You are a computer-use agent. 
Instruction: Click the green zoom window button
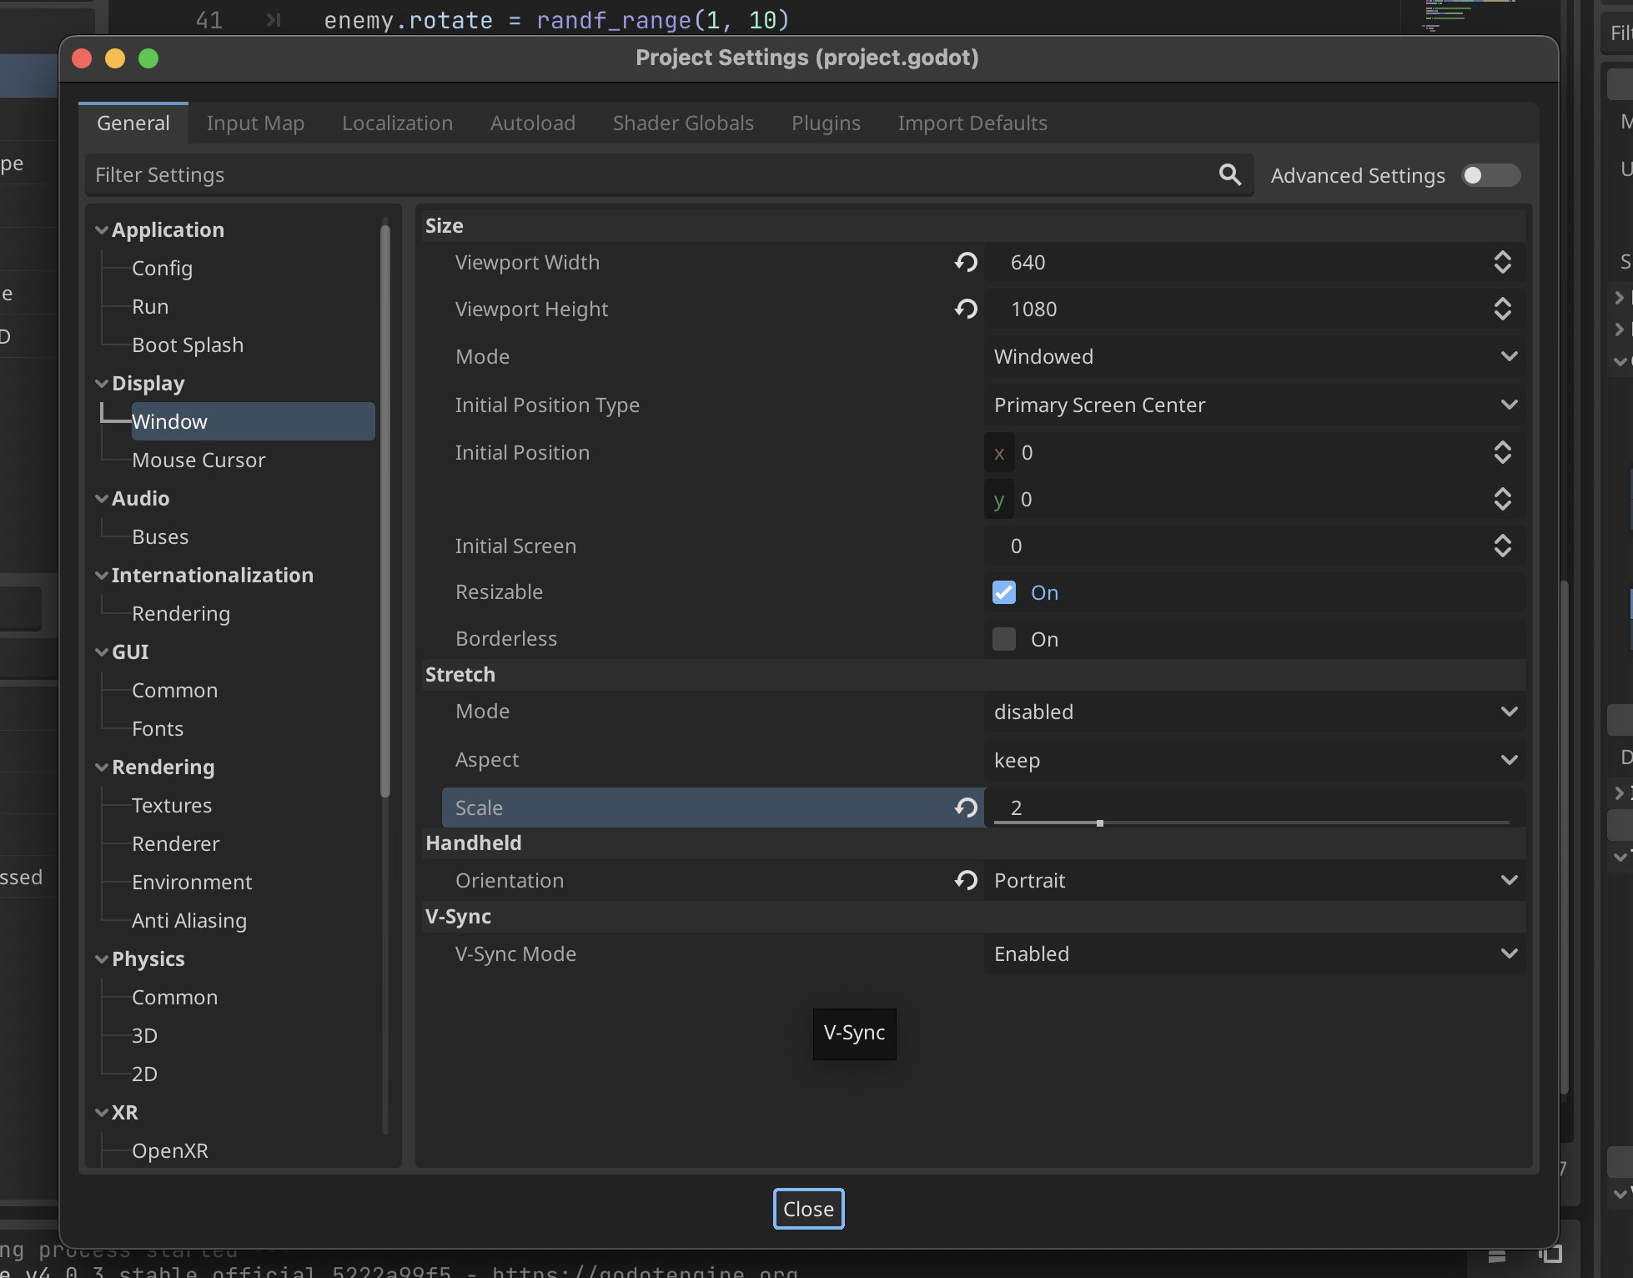(x=148, y=58)
